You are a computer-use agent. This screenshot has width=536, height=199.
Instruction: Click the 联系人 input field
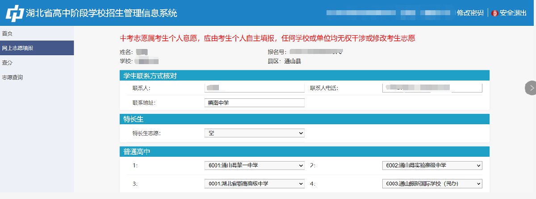(x=254, y=88)
